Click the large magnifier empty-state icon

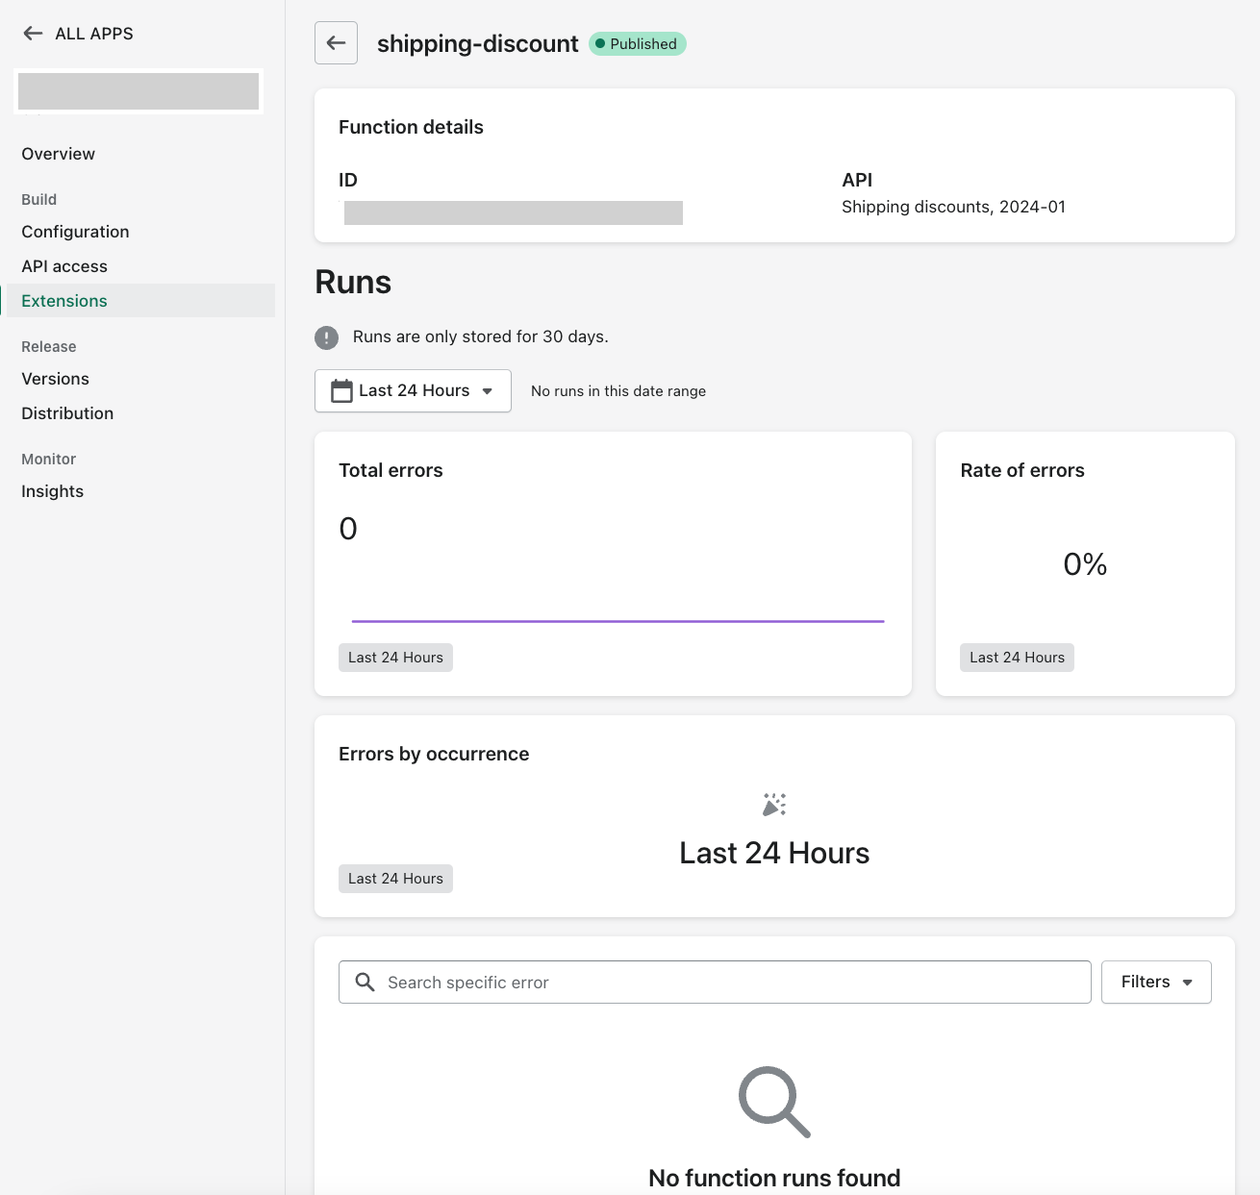(x=774, y=1102)
